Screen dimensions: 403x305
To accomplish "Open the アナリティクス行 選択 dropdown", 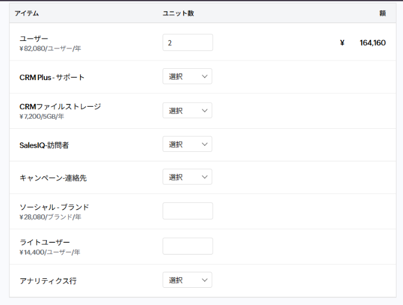I will 187,280.
